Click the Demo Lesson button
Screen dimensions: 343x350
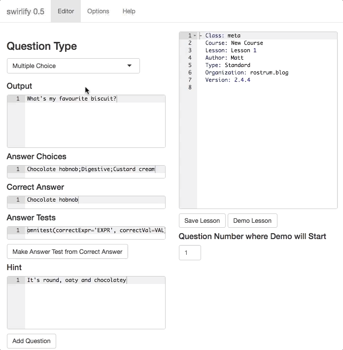(252, 221)
